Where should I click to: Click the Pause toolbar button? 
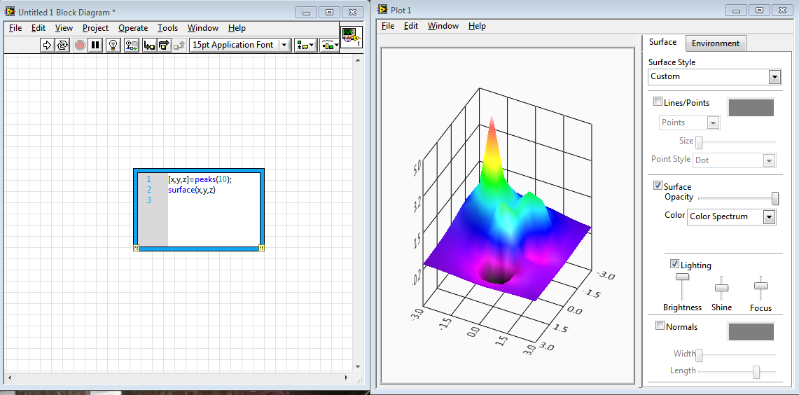coord(95,45)
